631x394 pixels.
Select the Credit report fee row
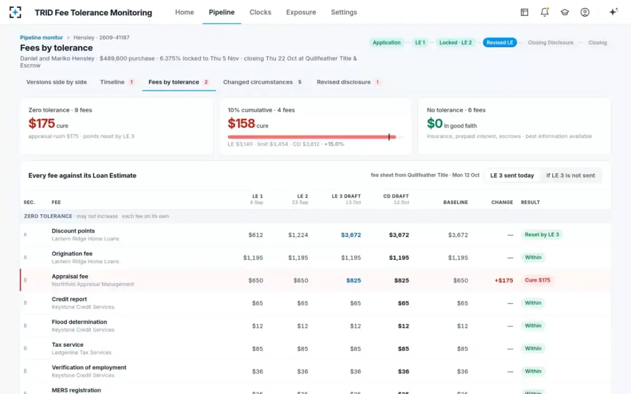[315, 303]
